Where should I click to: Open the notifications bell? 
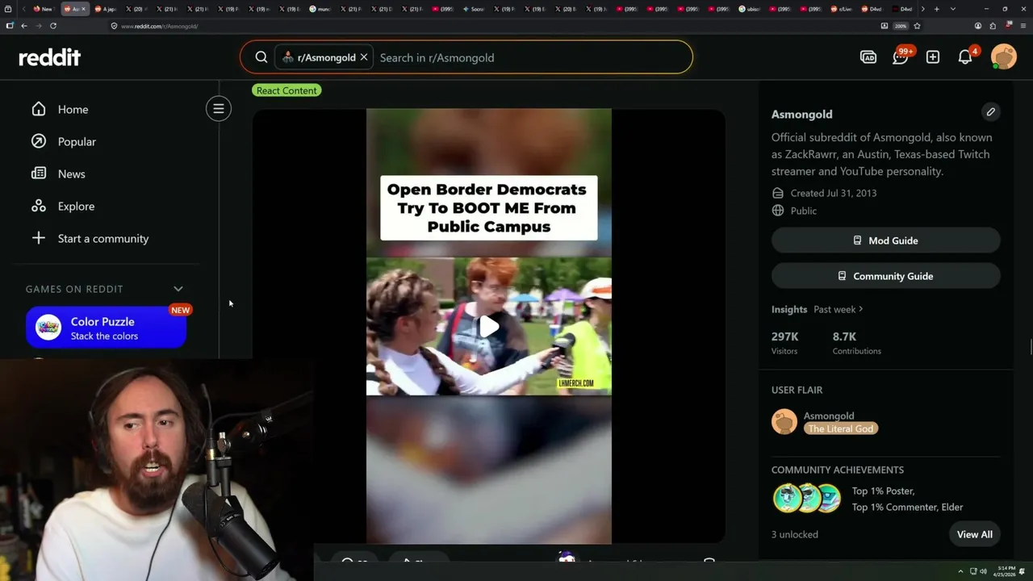coord(965,57)
